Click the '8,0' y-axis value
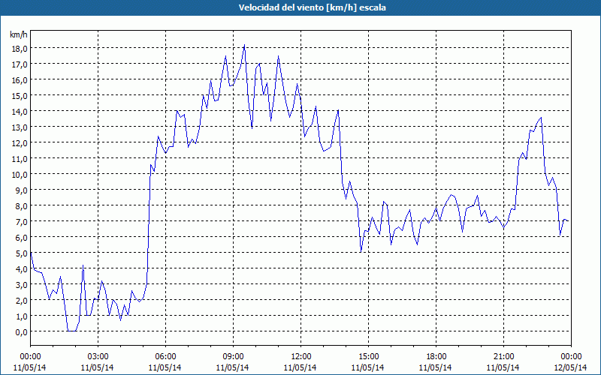This screenshot has width=601, height=375. pyautogui.click(x=23, y=205)
